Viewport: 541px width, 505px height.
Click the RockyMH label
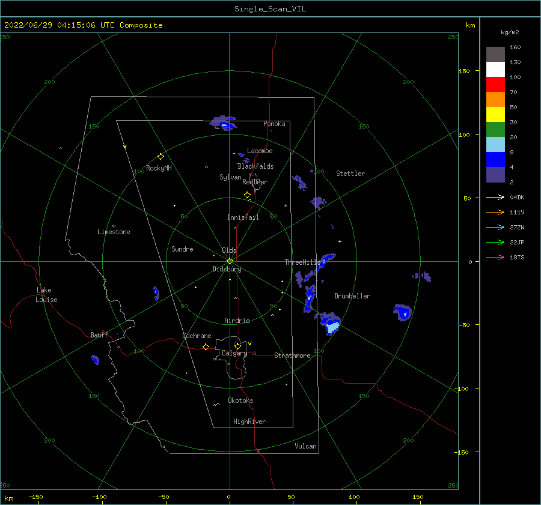pyautogui.click(x=159, y=168)
